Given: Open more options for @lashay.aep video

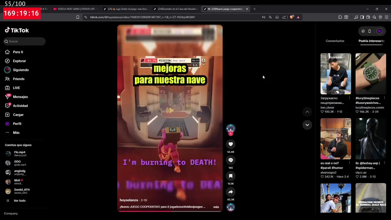Looking at the screenshot, I should point(384,163).
